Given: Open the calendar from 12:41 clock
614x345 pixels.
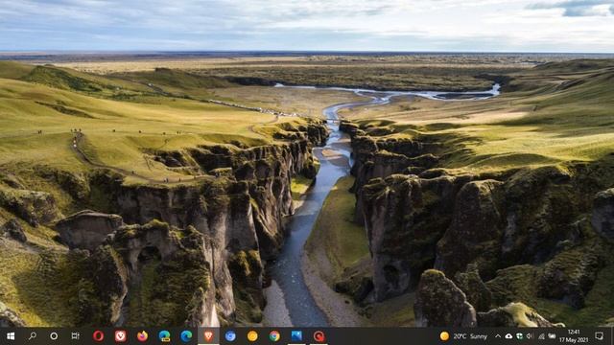Looking at the screenshot, I should 574,336.
